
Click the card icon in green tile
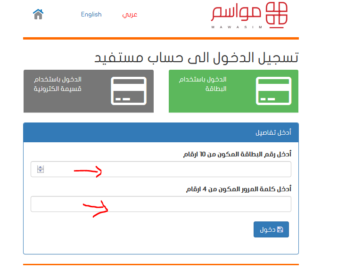pos(273,91)
